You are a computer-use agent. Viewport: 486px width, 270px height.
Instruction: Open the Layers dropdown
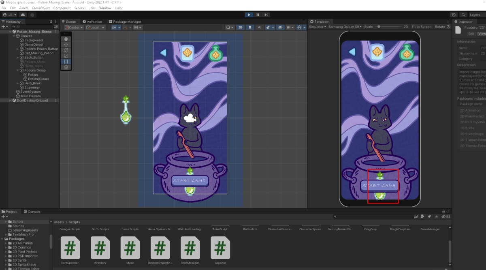(475, 15)
